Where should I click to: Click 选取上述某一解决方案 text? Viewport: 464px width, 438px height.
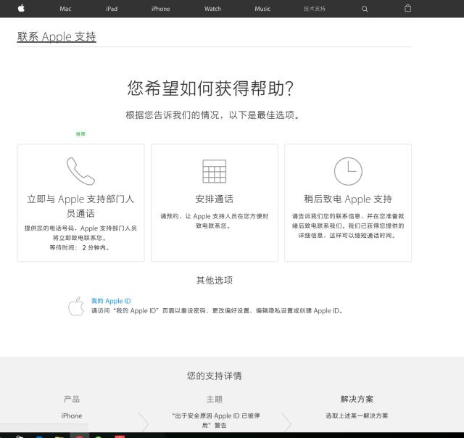click(x=357, y=416)
